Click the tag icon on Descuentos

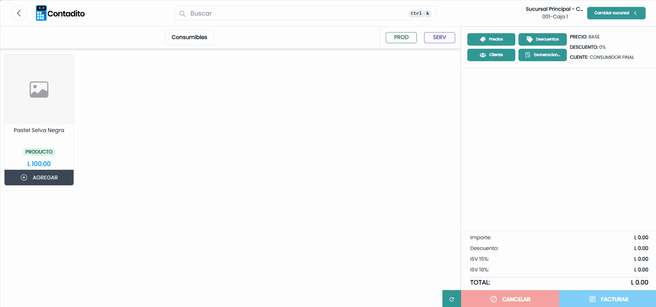[530, 39]
